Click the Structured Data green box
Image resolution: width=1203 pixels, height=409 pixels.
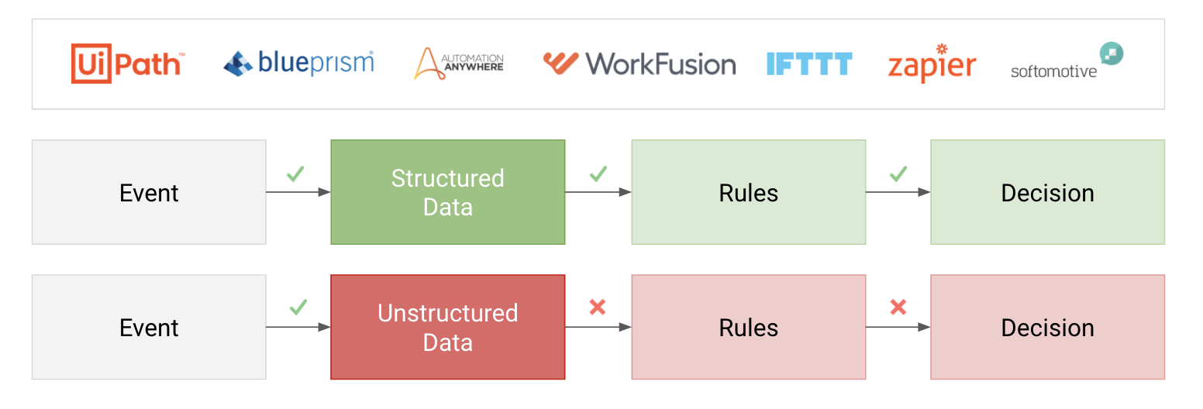448,192
